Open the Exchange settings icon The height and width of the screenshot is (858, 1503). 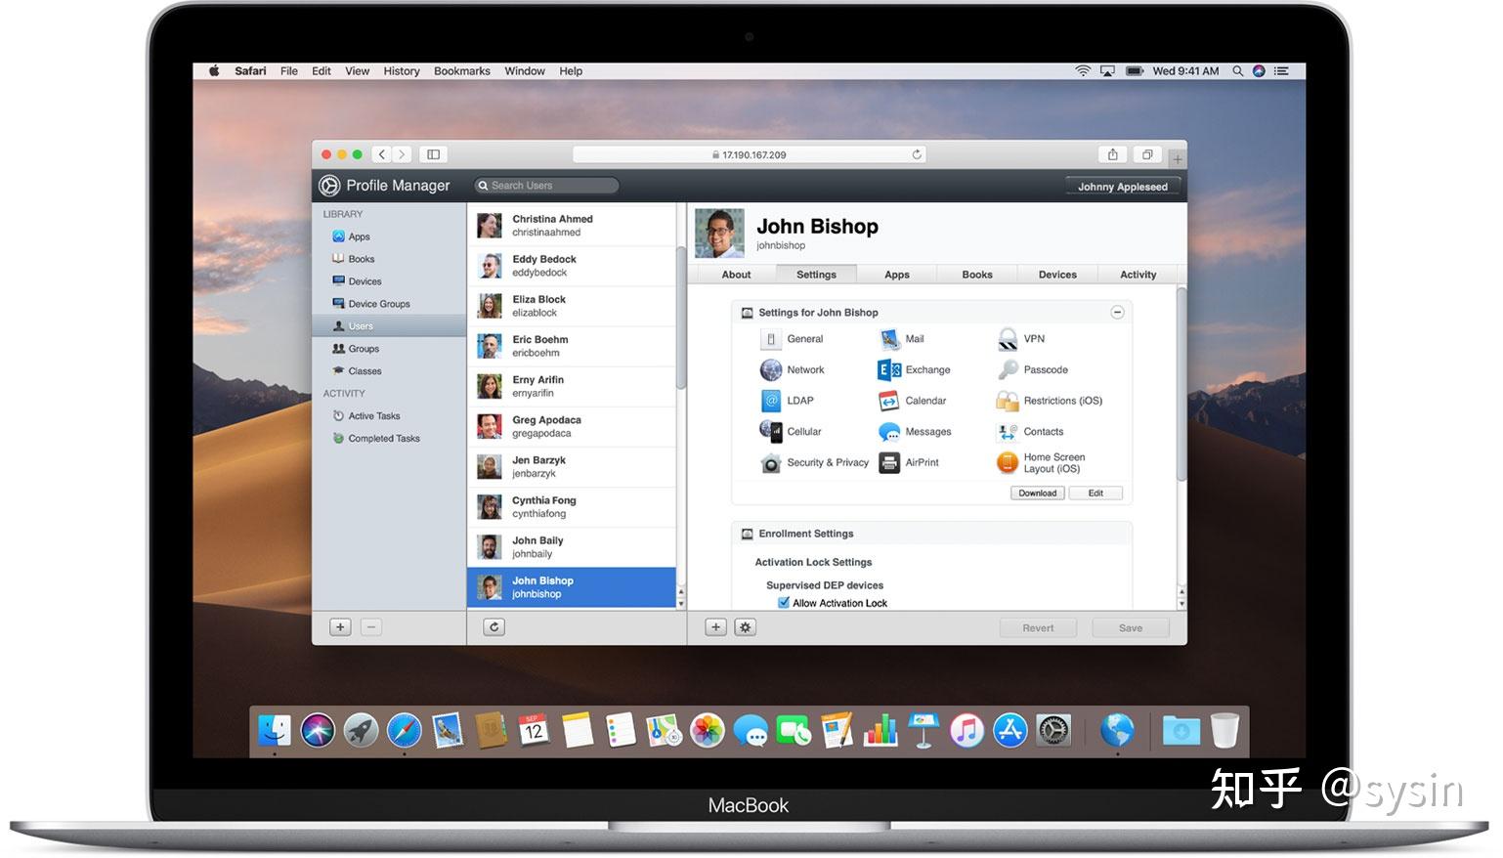click(x=889, y=370)
